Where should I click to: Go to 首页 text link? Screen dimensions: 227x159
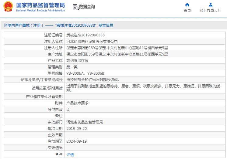tap(187, 10)
